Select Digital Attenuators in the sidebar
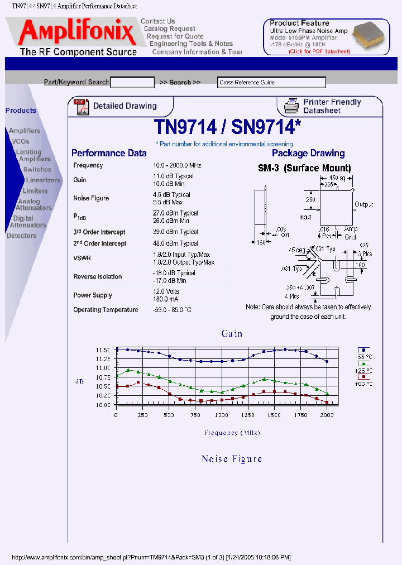This screenshot has width=402, height=565. click(x=28, y=222)
